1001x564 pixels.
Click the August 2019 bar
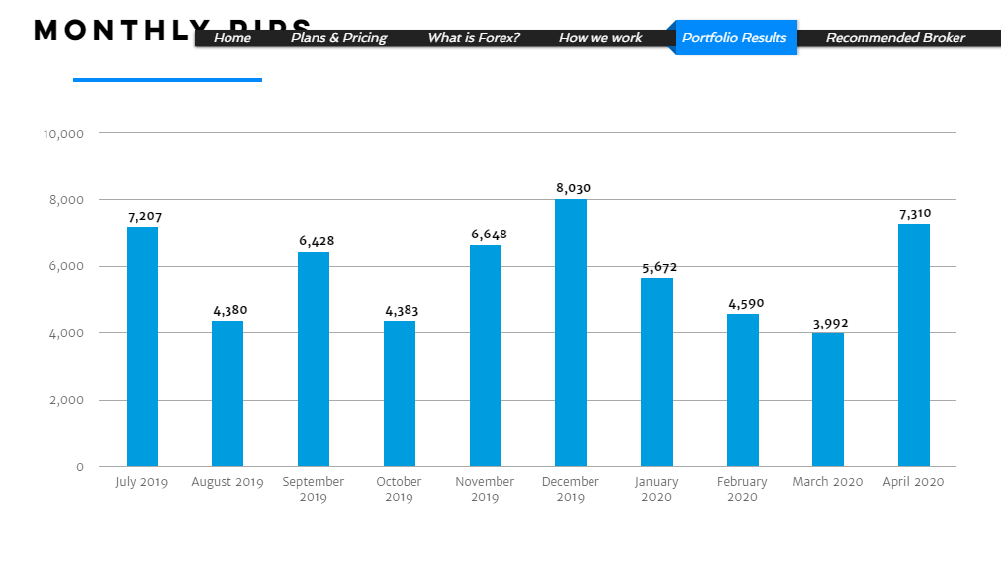coord(227,394)
